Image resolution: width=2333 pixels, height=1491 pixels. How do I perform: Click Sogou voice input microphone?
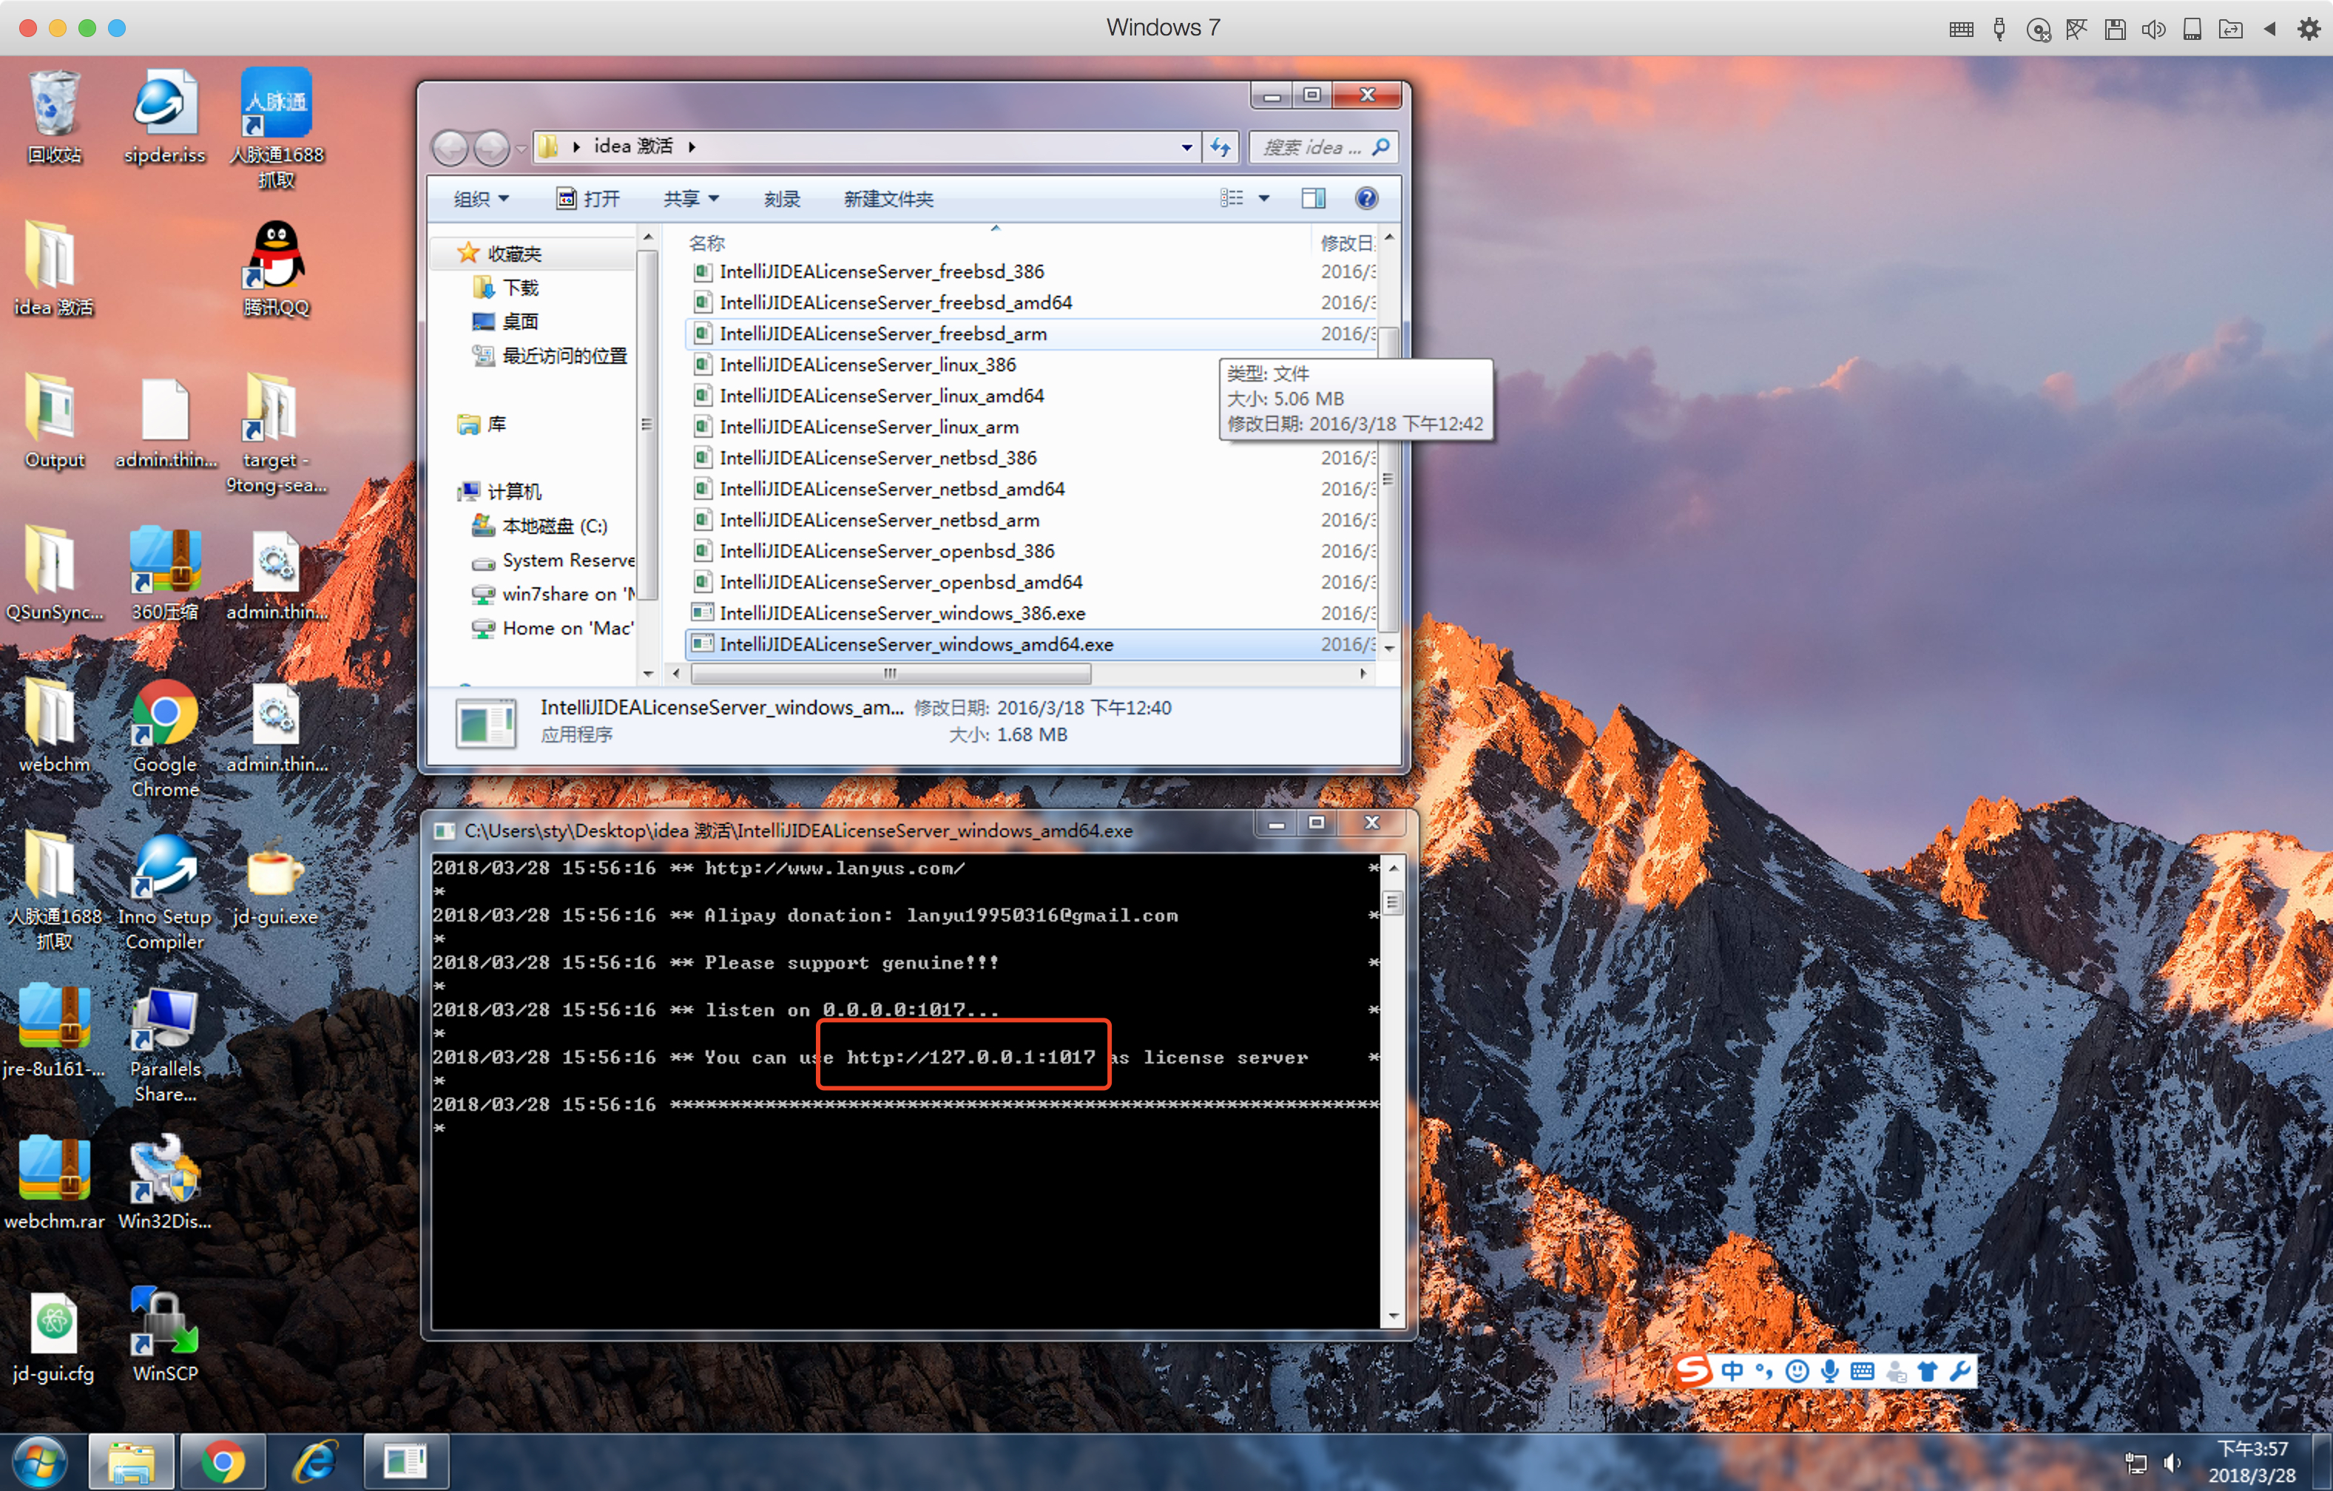click(1829, 1371)
